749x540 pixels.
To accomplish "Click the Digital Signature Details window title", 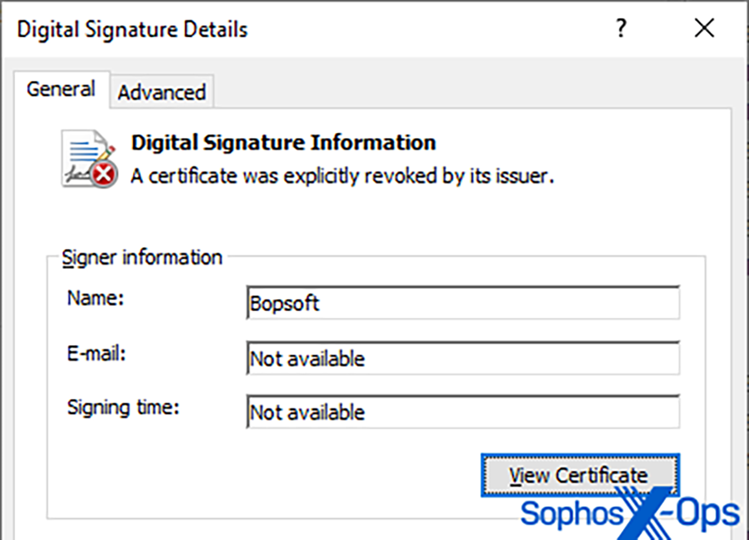I will [x=132, y=30].
